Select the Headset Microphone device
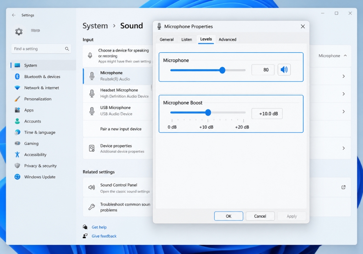This screenshot has width=363, height=254. 118,93
